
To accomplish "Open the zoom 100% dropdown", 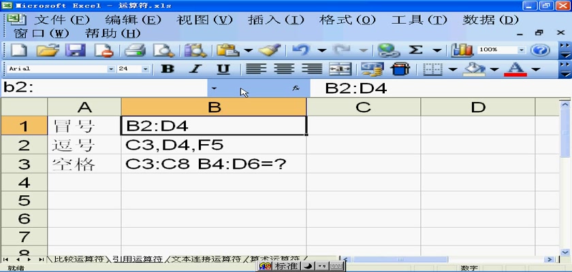I will [x=522, y=50].
